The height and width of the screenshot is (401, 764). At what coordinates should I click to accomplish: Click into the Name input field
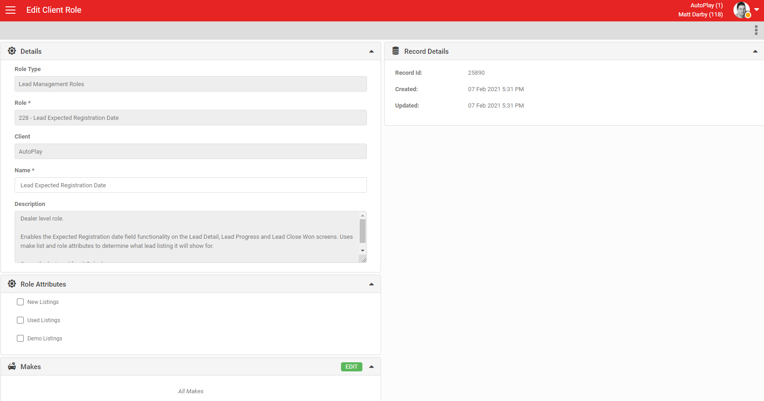(x=191, y=185)
